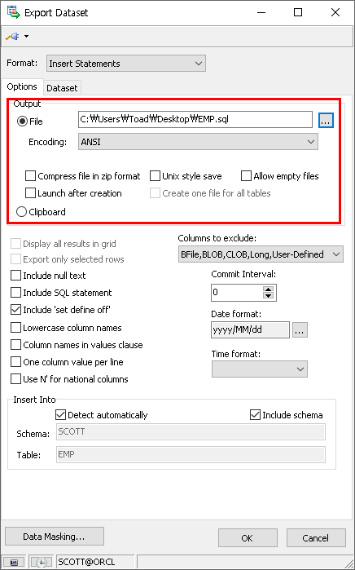Enable Compress file in zip format
Viewport: 355px width, 570px height.
(30, 176)
